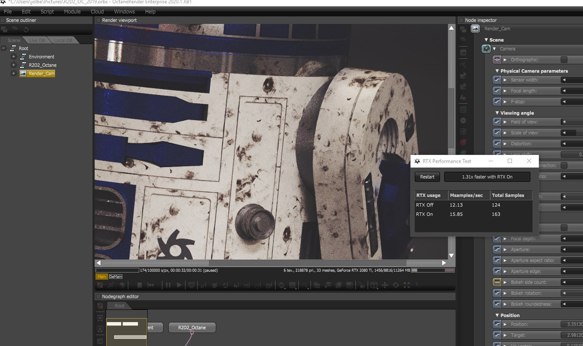The height and width of the screenshot is (346, 583).
Task: Click the nodegraph minimap thumbnail
Action: pyautogui.click(x=127, y=328)
